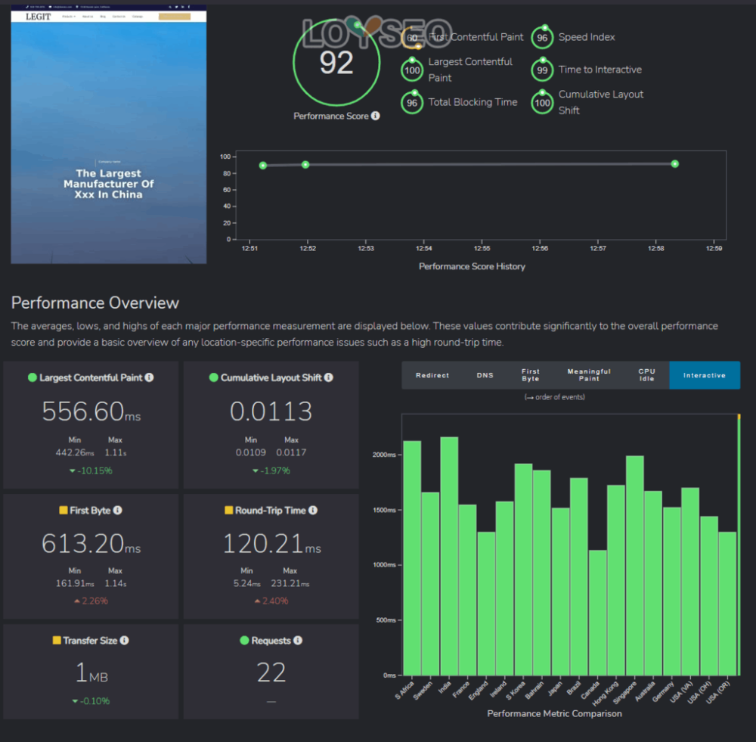Click the 2.40% increase indicator

[x=271, y=601]
